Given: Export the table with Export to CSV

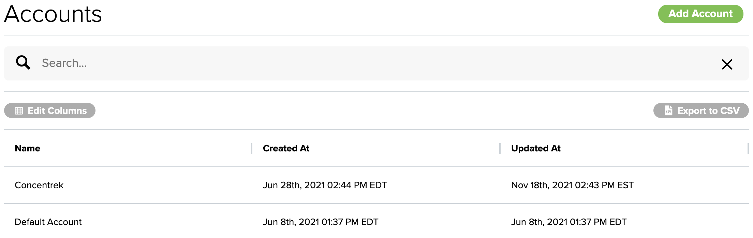Looking at the screenshot, I should pyautogui.click(x=701, y=110).
